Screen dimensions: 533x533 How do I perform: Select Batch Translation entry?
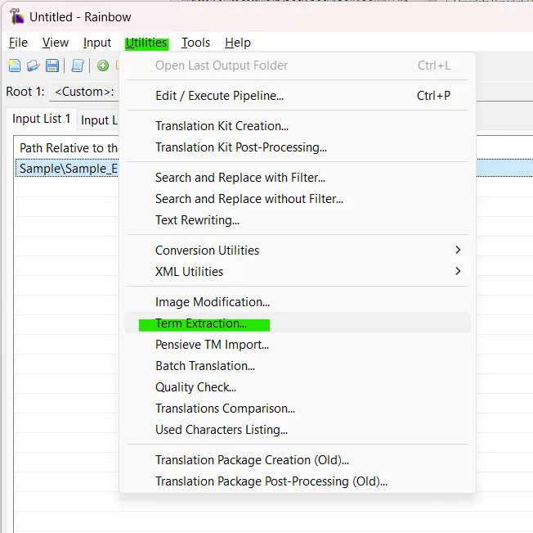click(298, 366)
